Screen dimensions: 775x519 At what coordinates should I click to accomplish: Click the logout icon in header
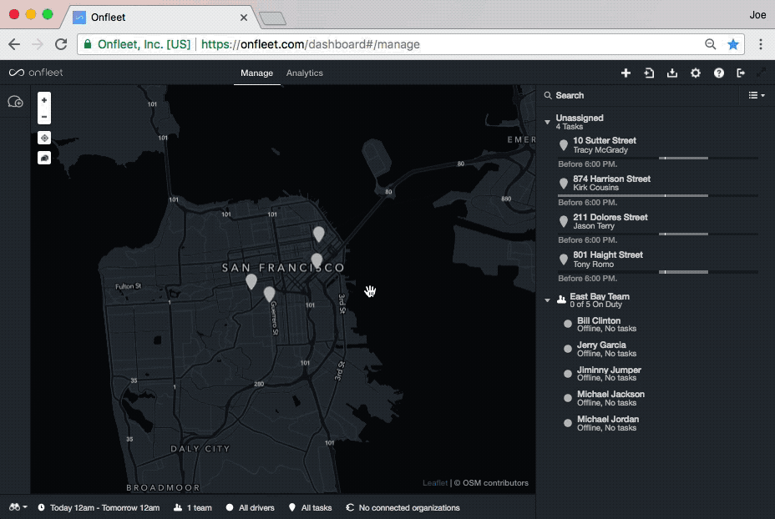pos(741,73)
